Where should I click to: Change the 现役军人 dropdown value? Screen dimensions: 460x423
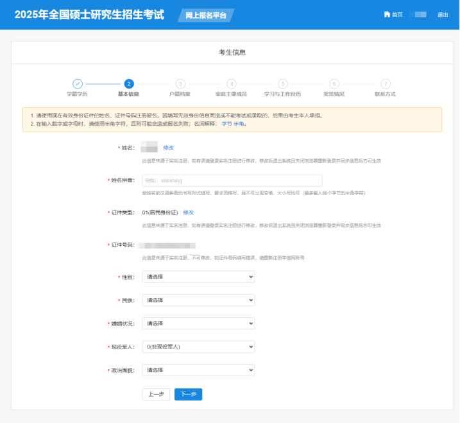click(198, 347)
